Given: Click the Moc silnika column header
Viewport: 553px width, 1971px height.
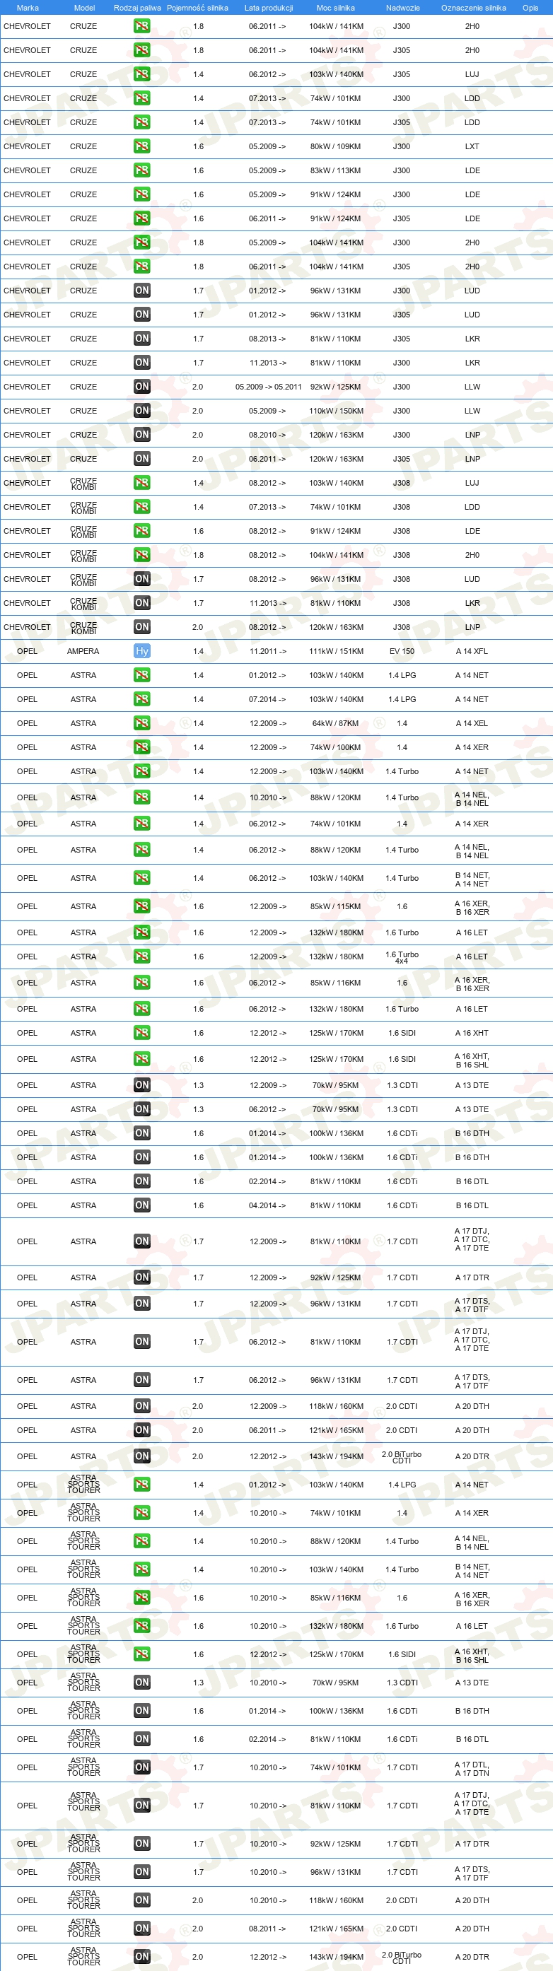Looking at the screenshot, I should [x=336, y=8].
